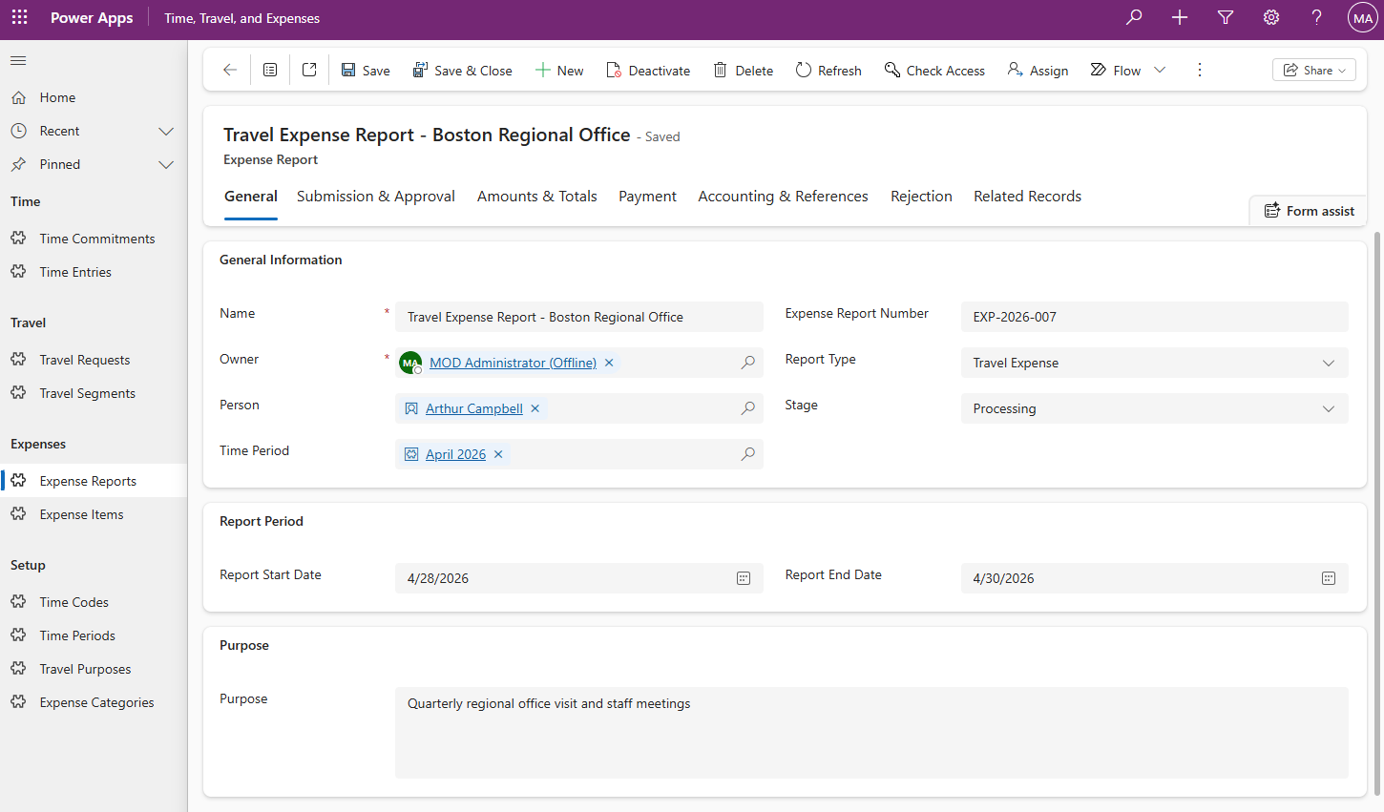
Task: Search the Owner lookup magnifier
Action: click(748, 363)
